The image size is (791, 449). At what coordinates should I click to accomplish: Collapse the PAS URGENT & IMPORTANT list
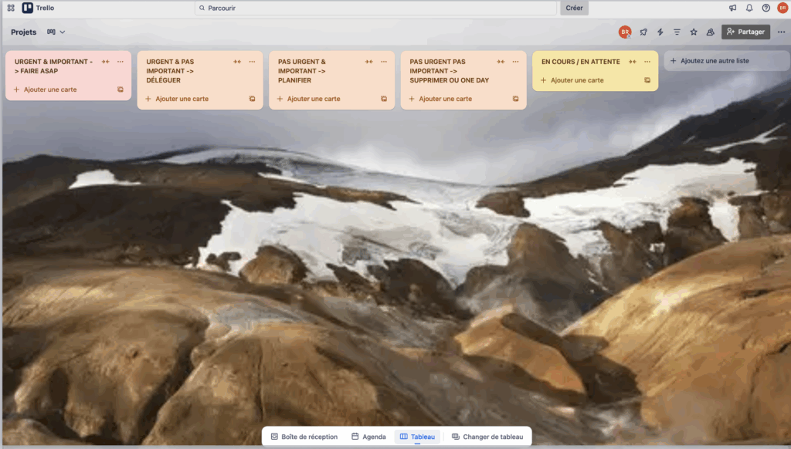point(368,61)
